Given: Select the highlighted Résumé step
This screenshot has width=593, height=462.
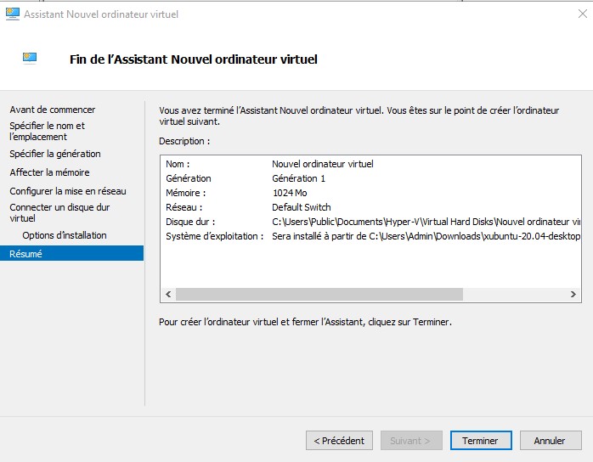Looking at the screenshot, I should [72, 253].
